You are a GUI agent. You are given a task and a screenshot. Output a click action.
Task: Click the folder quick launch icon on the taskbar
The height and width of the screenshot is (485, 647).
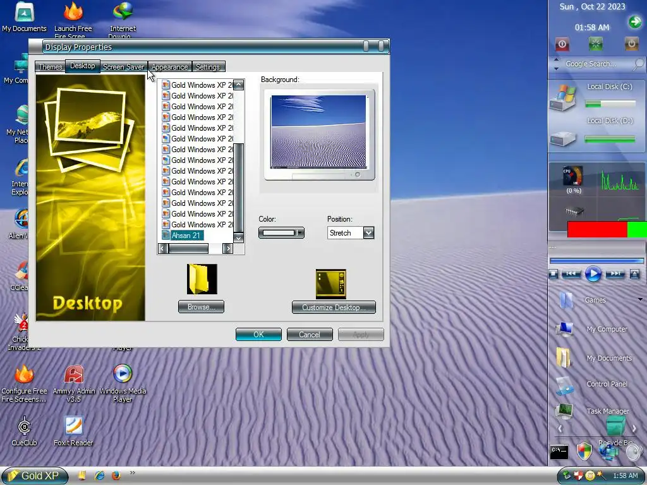tap(82, 476)
